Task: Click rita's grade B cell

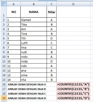Action: [x=51, y=80]
